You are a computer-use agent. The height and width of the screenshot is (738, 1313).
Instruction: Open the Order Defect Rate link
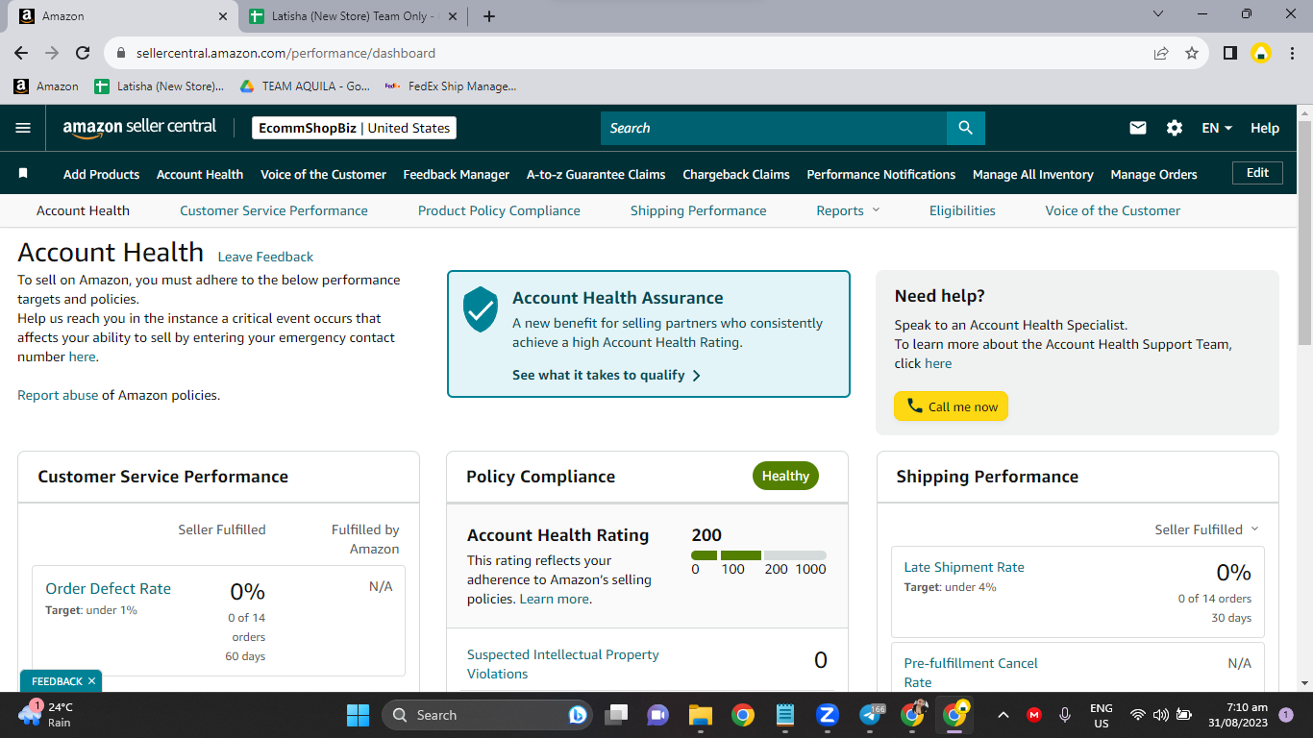108,588
